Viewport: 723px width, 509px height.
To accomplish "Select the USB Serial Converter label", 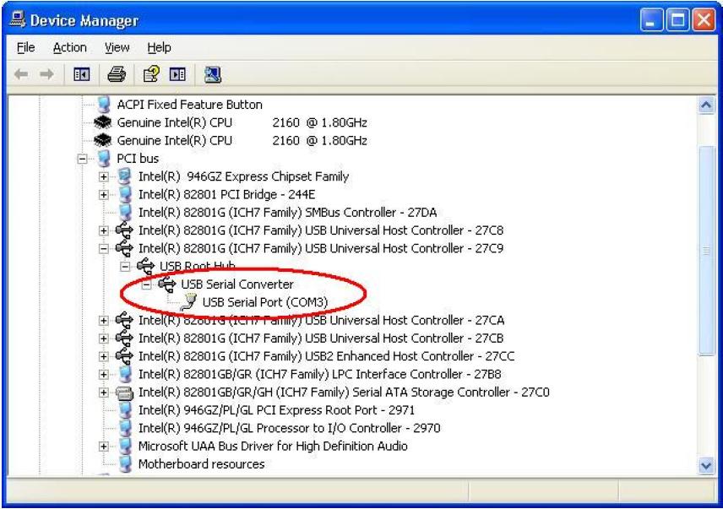I will (237, 284).
